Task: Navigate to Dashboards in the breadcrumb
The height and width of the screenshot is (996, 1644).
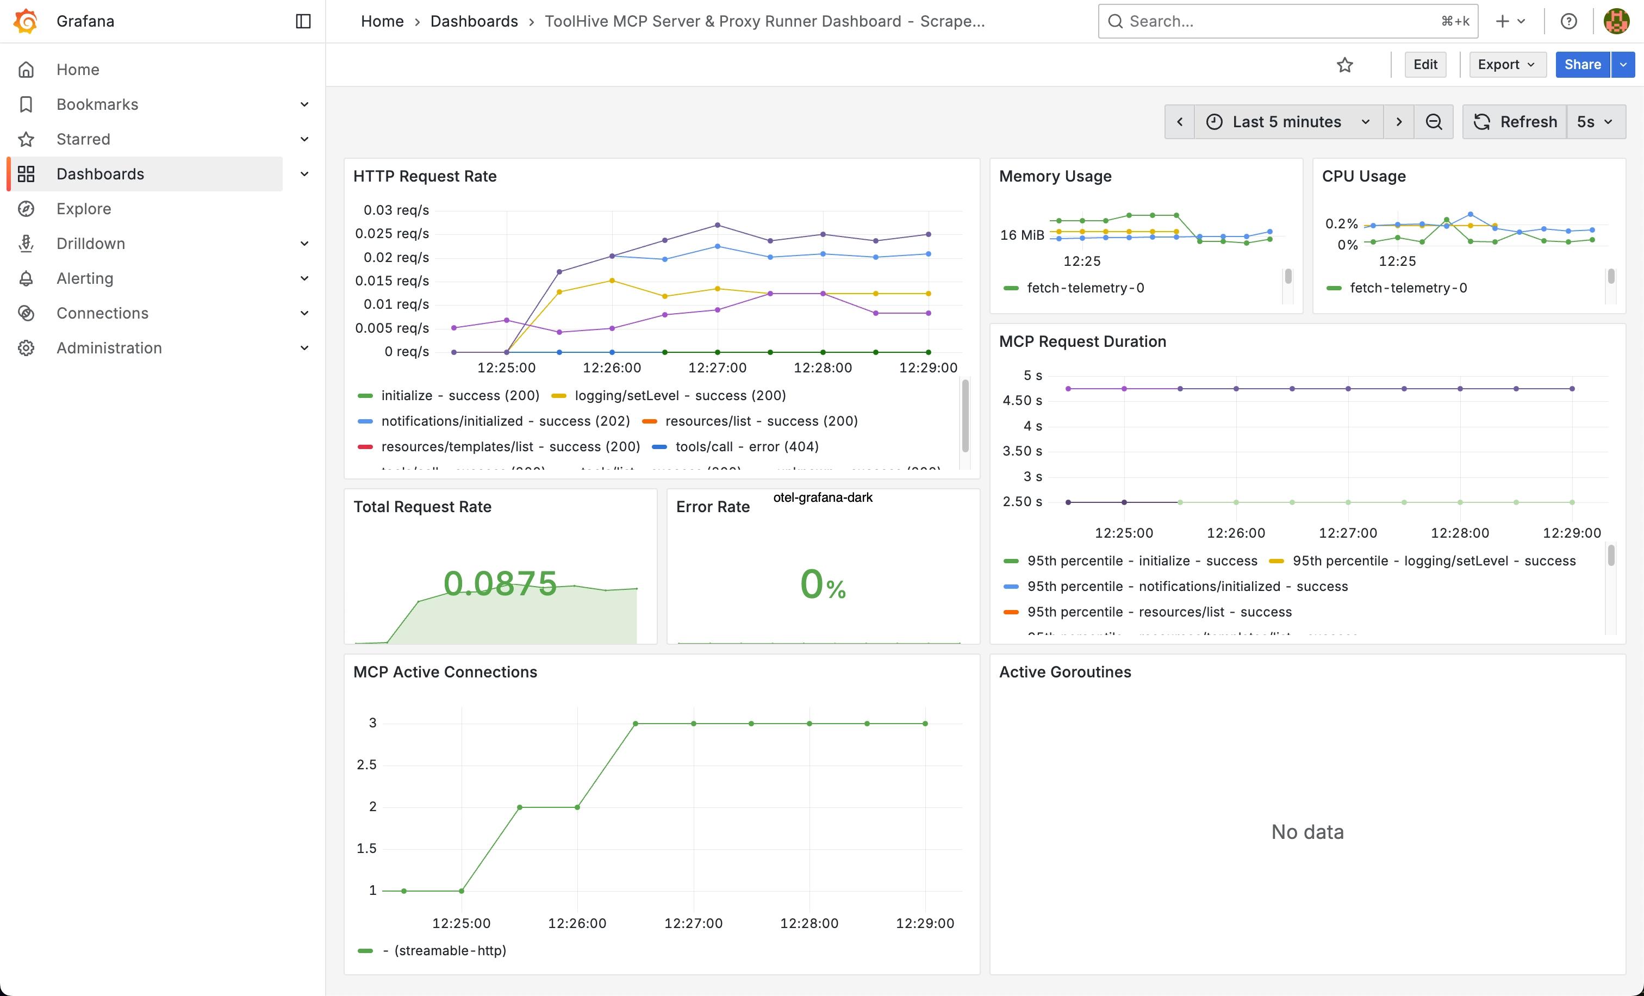Action: tap(475, 21)
